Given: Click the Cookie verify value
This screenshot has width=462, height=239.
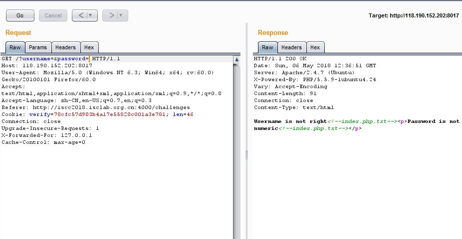Looking at the screenshot, I should (110, 115).
